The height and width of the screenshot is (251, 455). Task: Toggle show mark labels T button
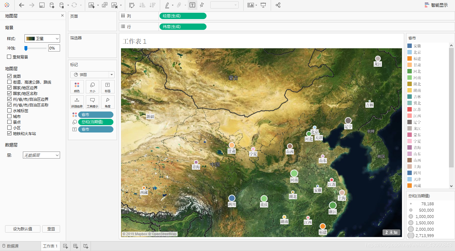192,5
